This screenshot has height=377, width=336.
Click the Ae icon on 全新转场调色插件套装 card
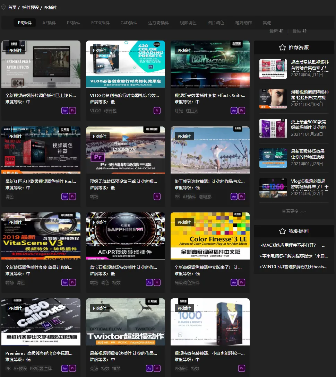[x=65, y=282]
